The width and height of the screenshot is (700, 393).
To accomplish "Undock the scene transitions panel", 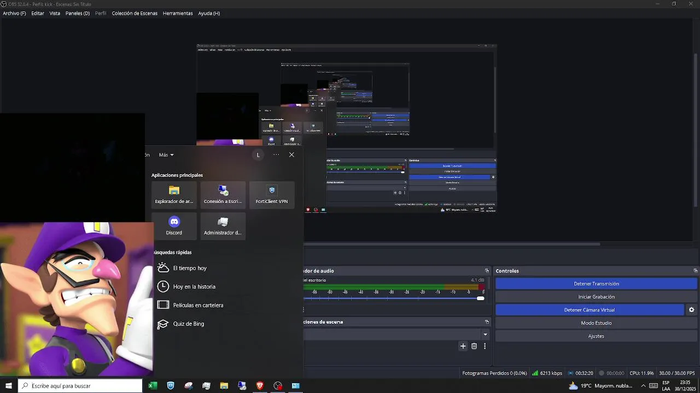I will (x=487, y=322).
